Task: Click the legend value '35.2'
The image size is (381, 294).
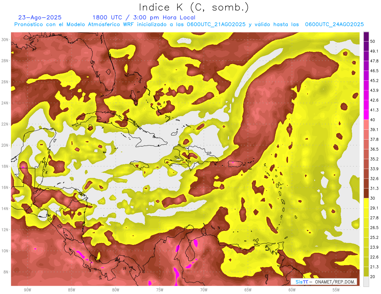Action: click(374, 159)
